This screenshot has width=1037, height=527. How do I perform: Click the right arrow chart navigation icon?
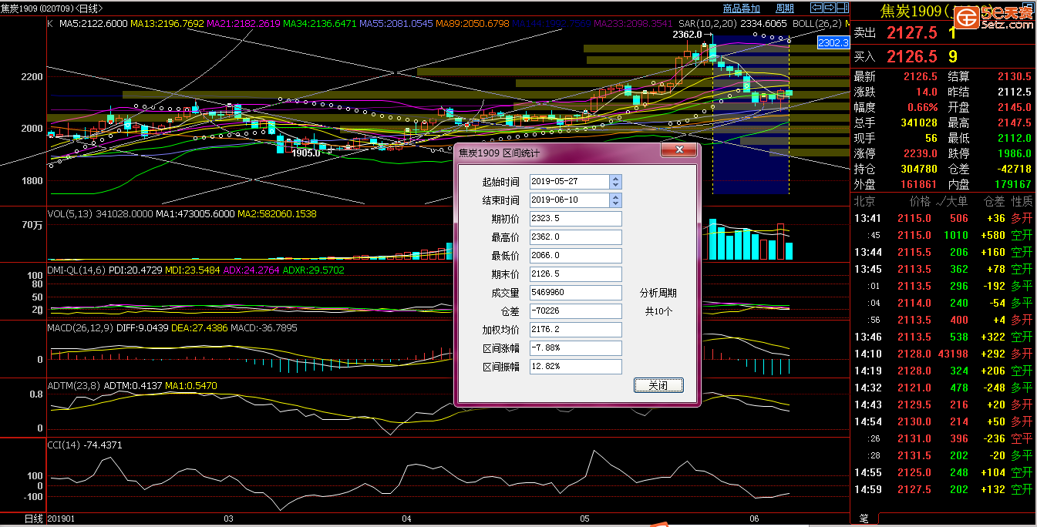point(829,8)
